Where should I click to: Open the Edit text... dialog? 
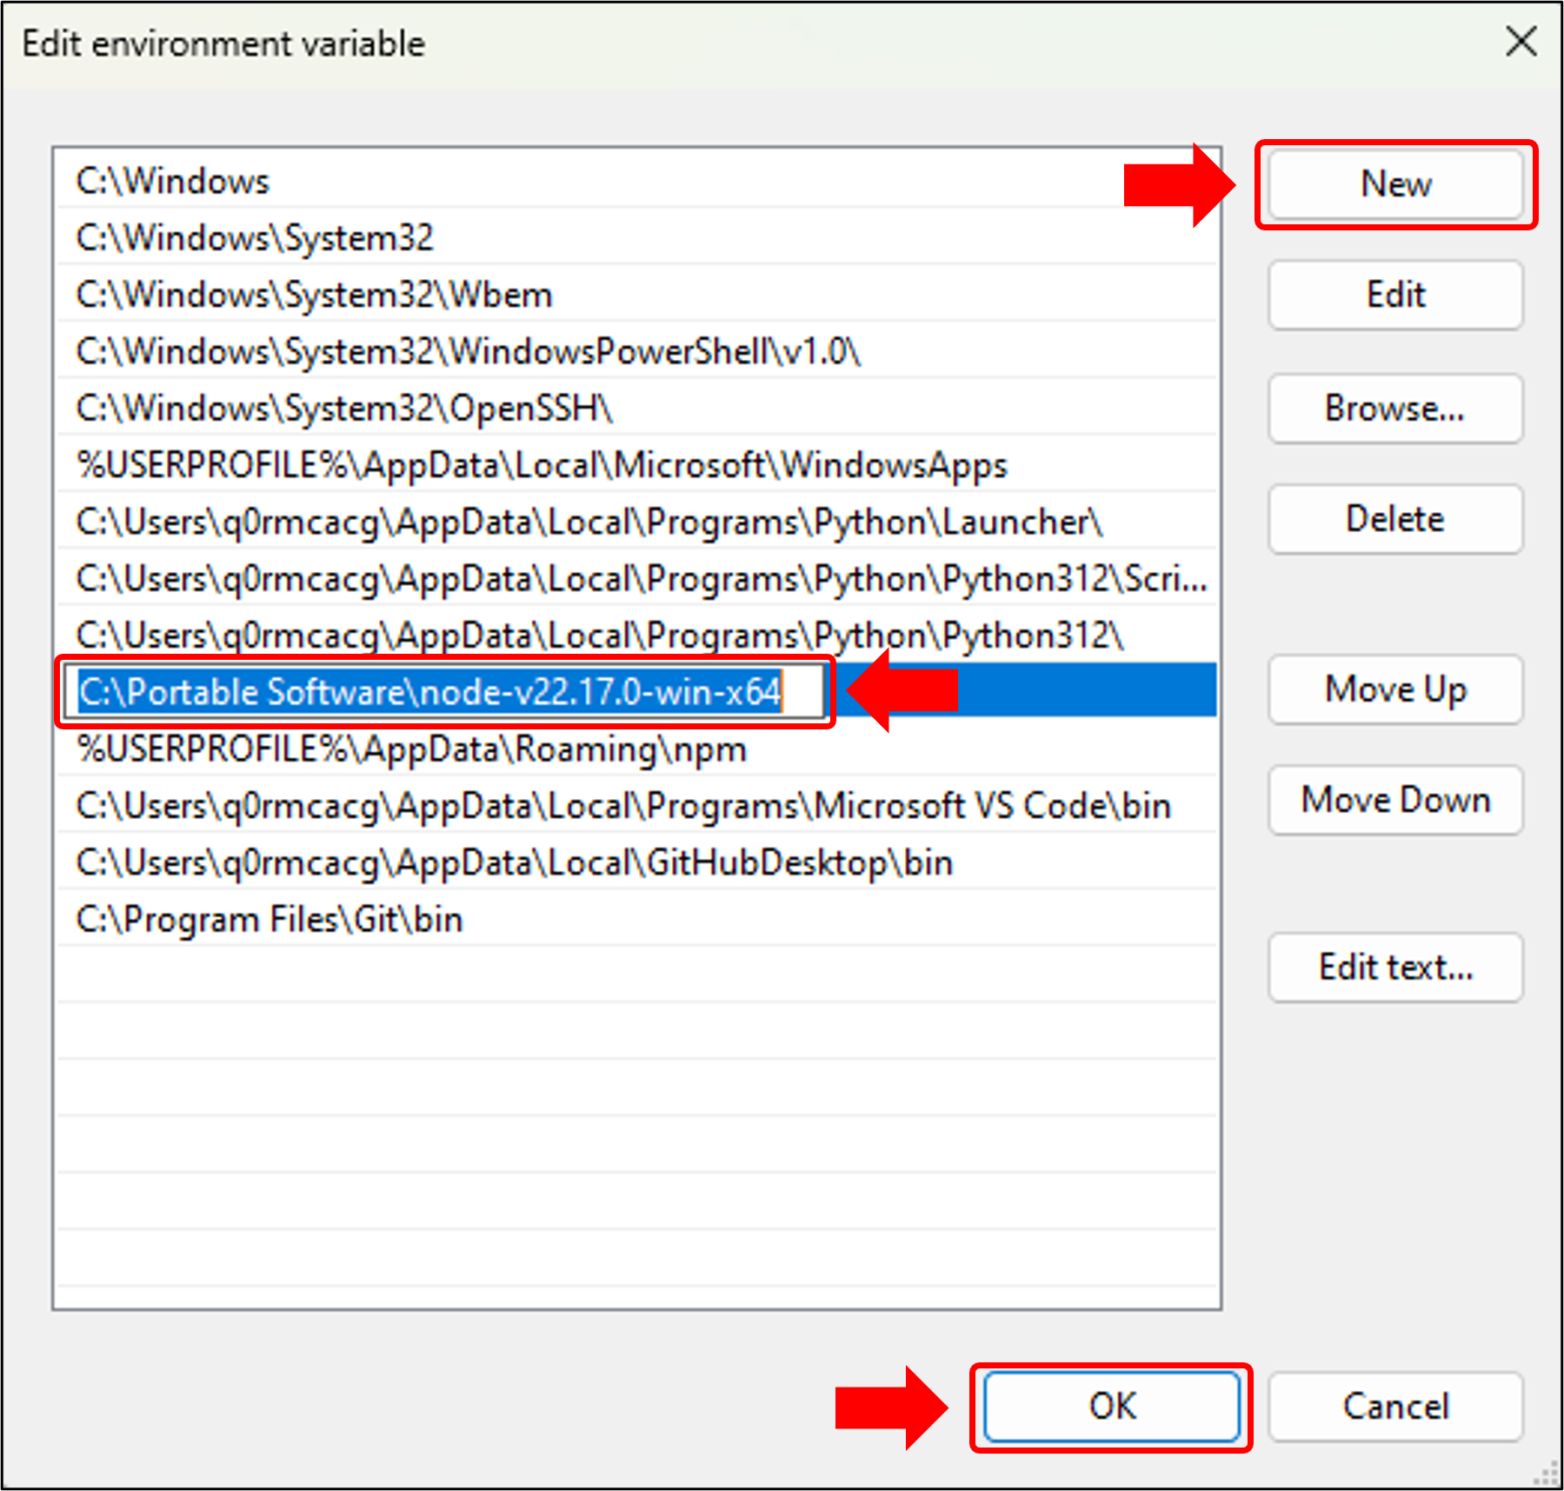1394,967
